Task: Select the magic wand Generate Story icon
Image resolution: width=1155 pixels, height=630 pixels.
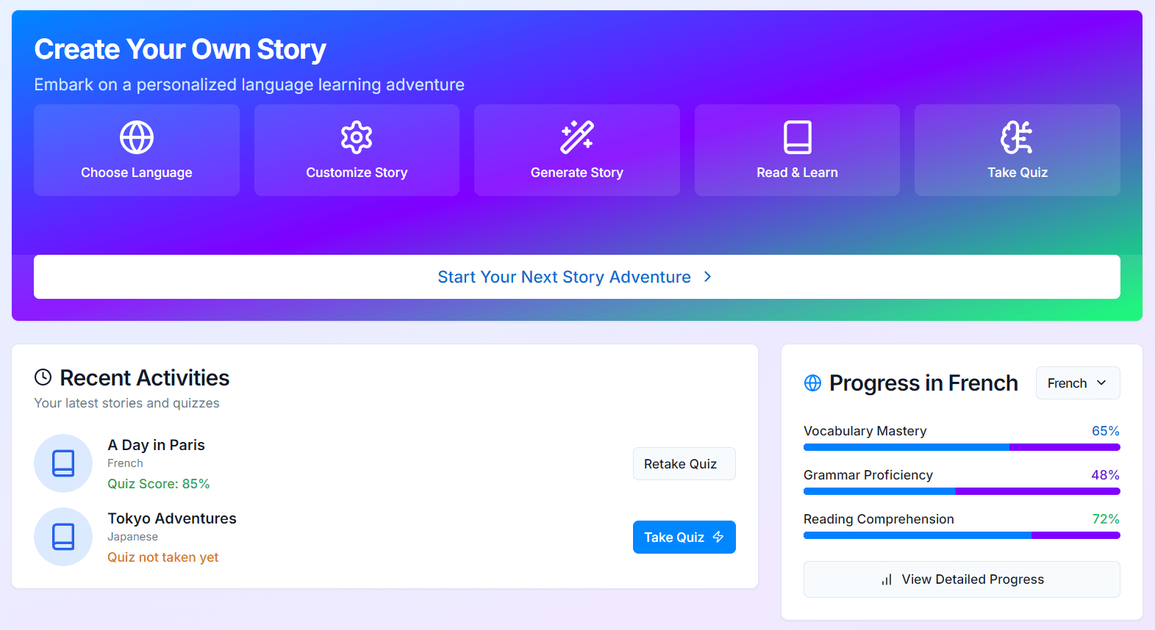Action: [x=577, y=137]
